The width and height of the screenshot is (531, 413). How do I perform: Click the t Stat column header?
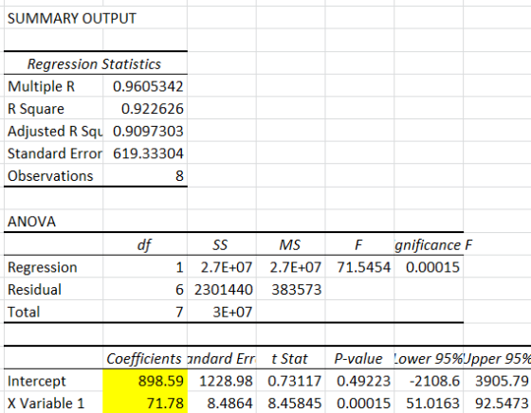point(289,359)
